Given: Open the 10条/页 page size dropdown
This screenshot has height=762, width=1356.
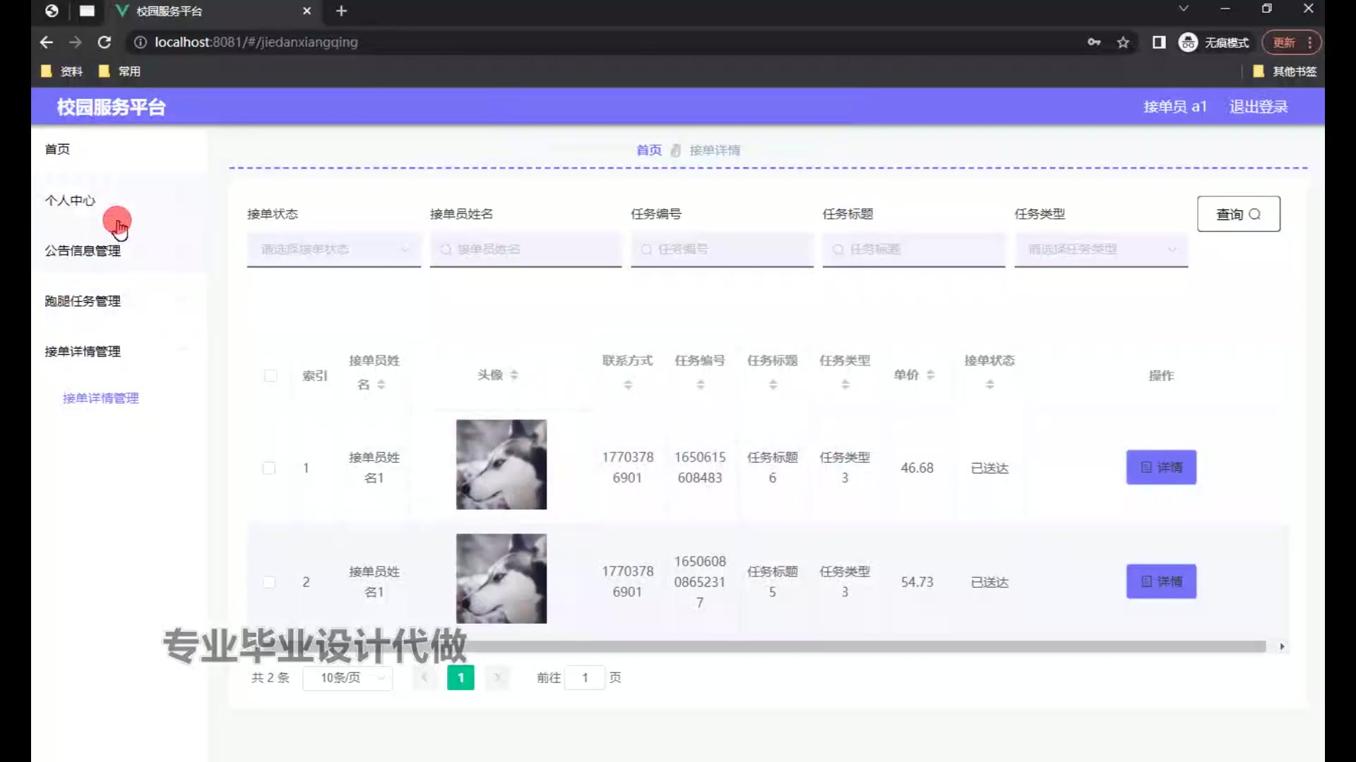Looking at the screenshot, I should pyautogui.click(x=347, y=677).
